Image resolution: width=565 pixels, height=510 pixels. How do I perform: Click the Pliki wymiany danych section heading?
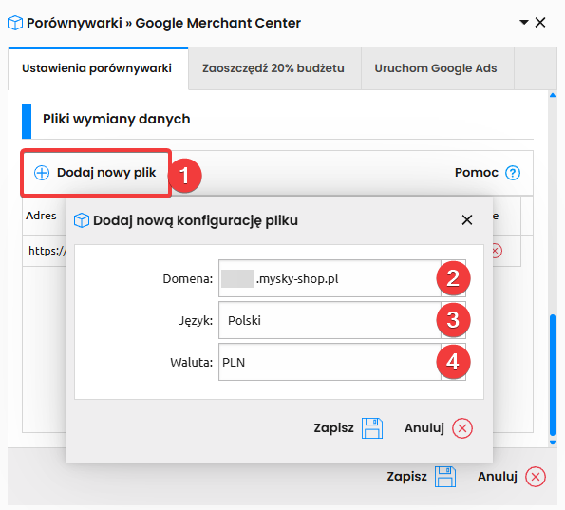[x=117, y=119]
